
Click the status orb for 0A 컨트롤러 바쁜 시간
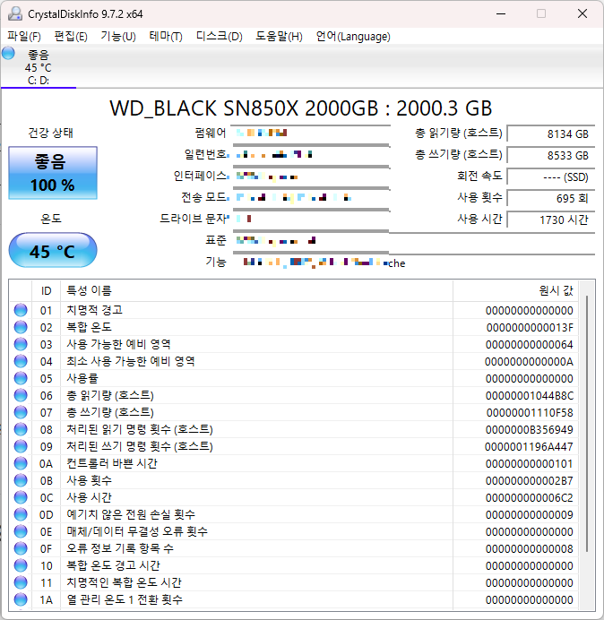[21, 463]
